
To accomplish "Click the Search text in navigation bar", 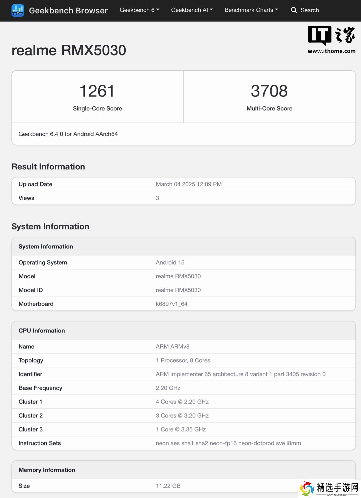I will coord(310,10).
